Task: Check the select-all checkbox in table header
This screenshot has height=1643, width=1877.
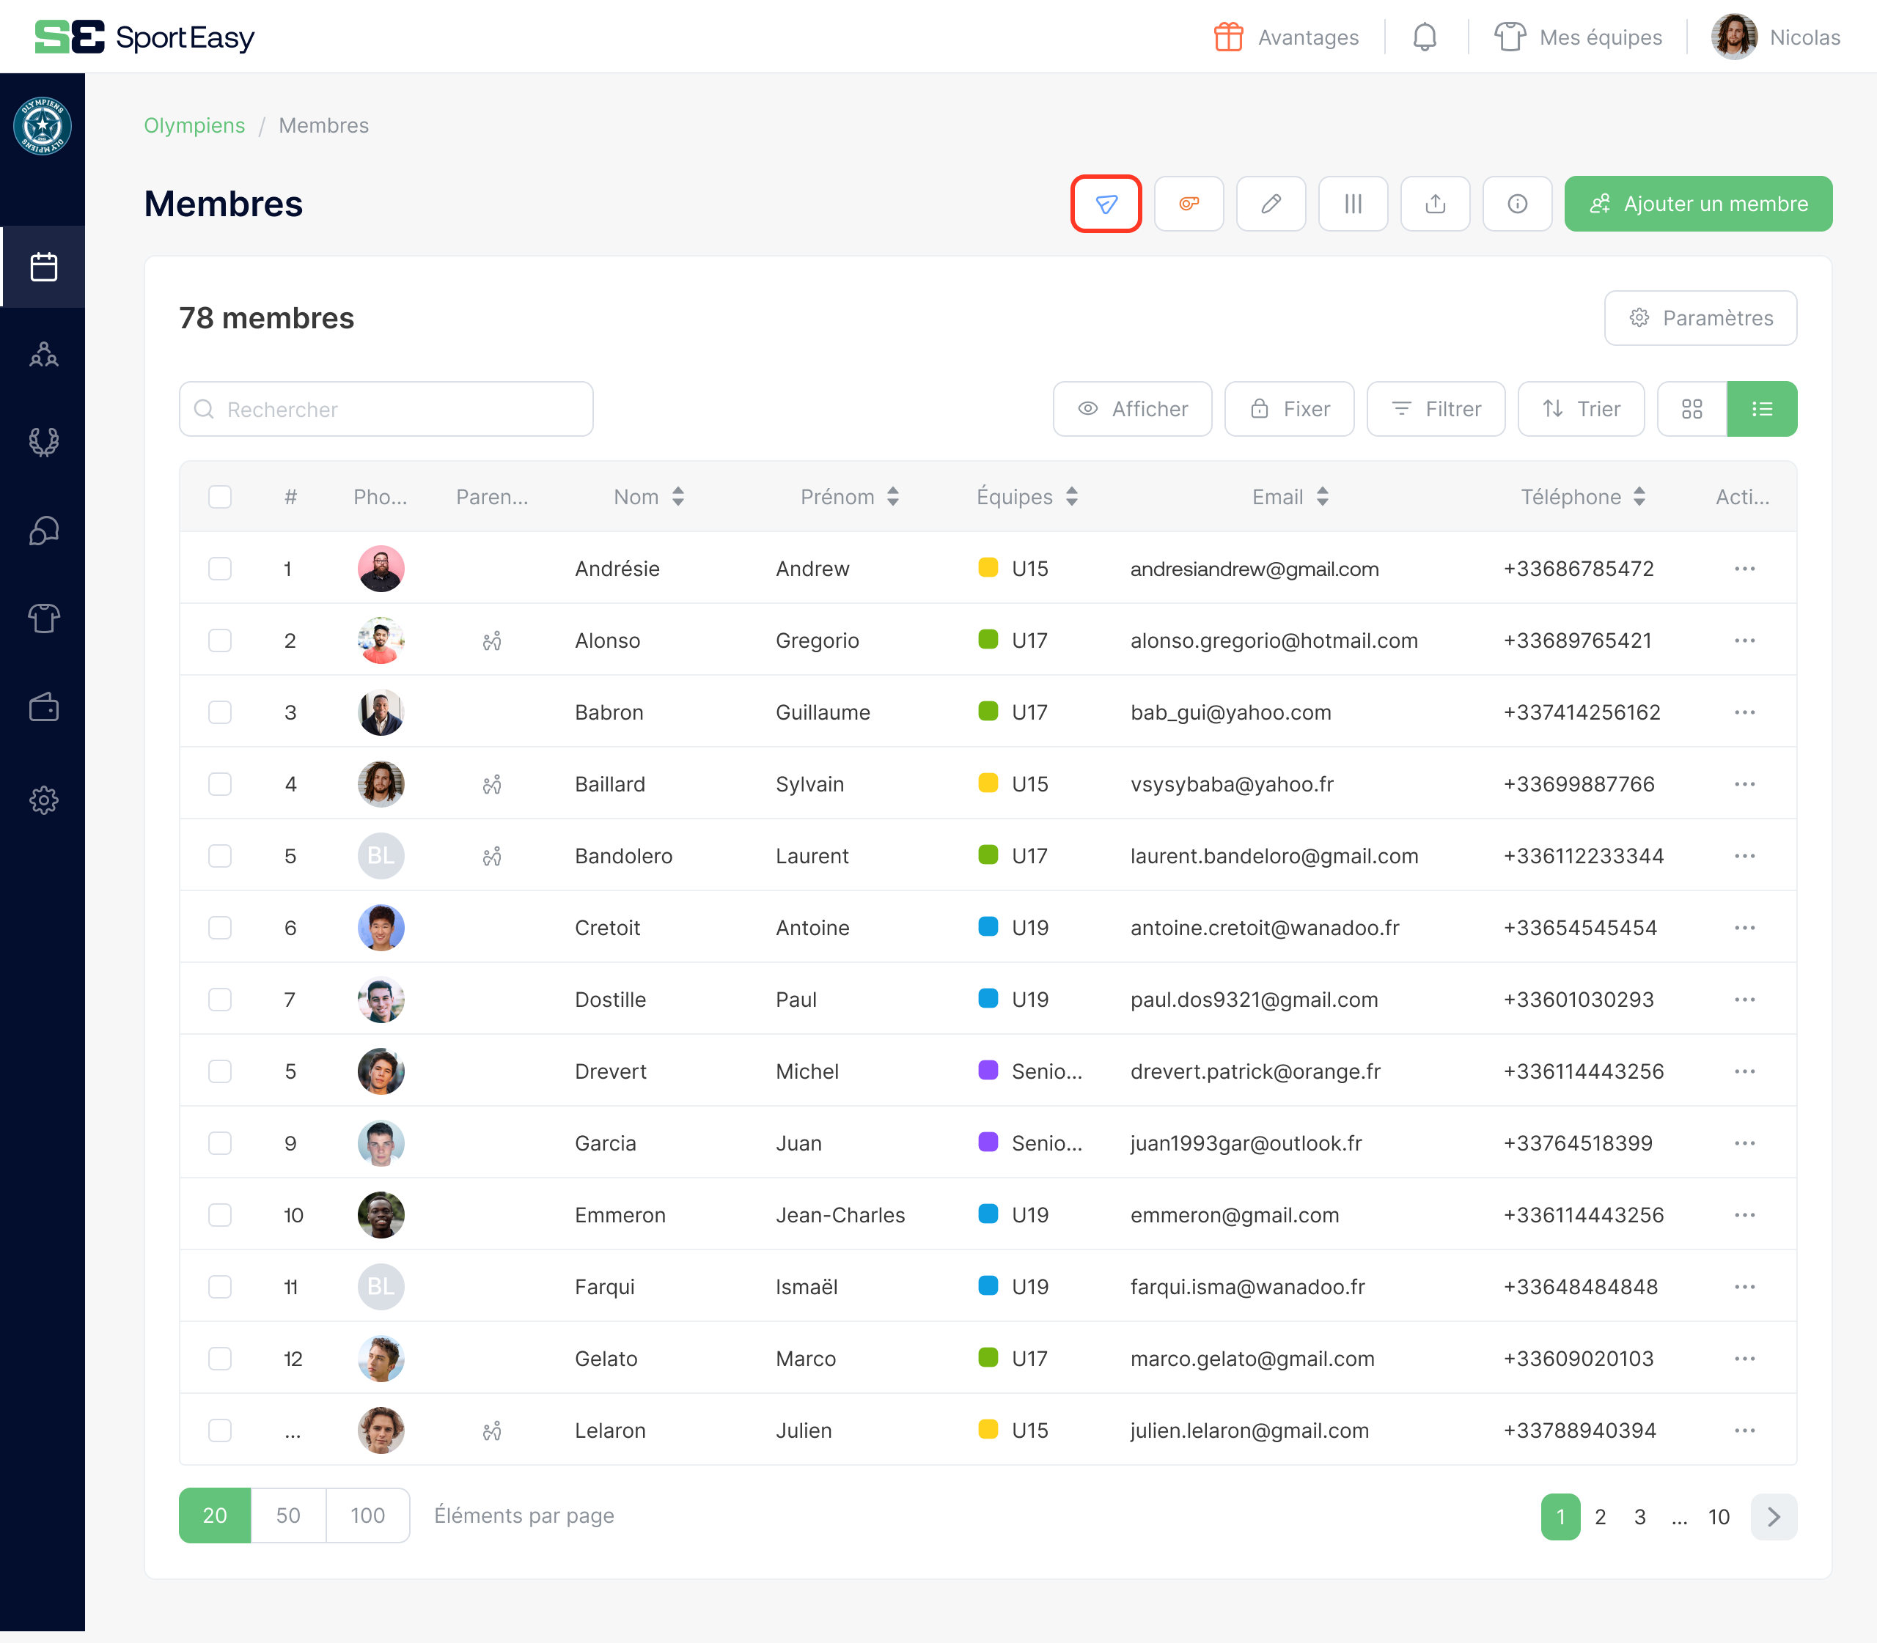Action: point(220,497)
